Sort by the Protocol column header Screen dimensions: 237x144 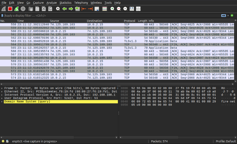pyautogui.click(x=130, y=21)
